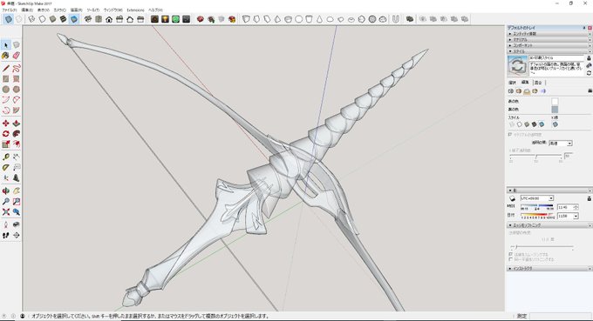Screen dimensions: 593x321
Task: Choose the Freehand drawing tool
Action: point(17,68)
